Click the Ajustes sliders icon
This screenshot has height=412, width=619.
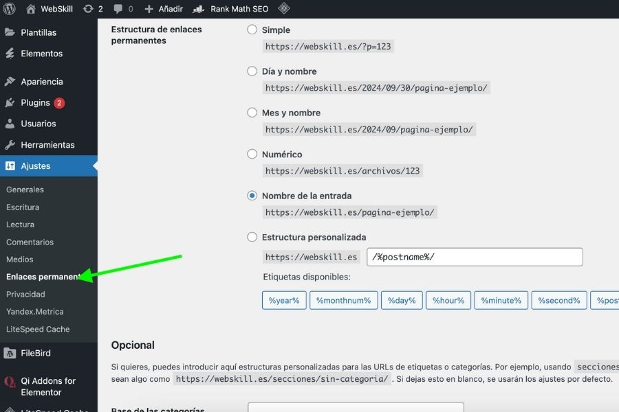(x=10, y=166)
